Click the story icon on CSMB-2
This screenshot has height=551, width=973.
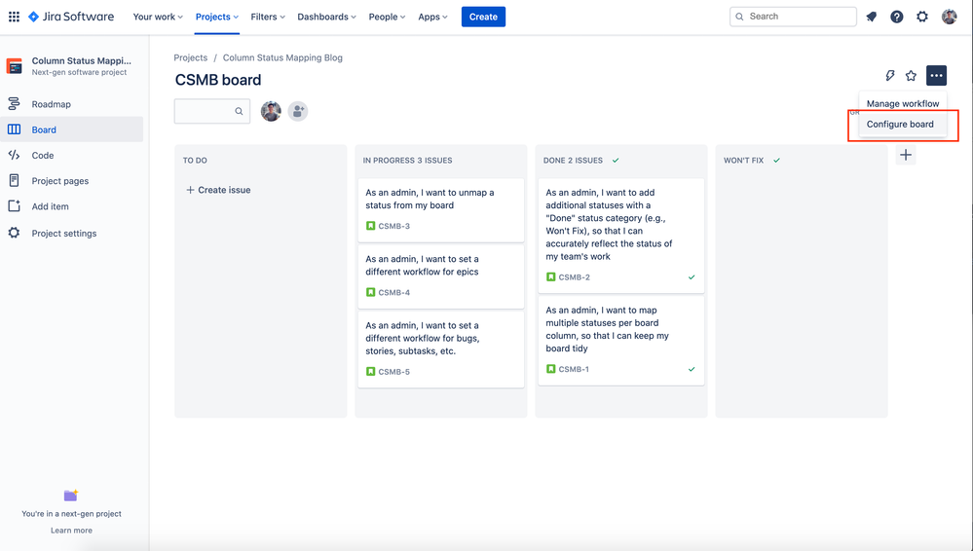550,276
